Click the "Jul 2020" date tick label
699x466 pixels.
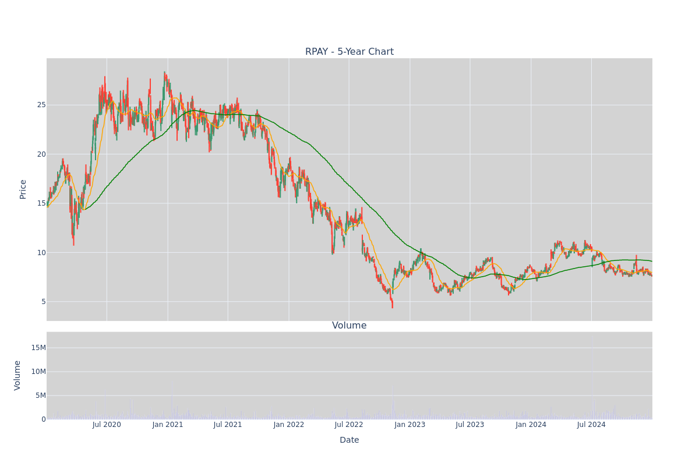107,425
